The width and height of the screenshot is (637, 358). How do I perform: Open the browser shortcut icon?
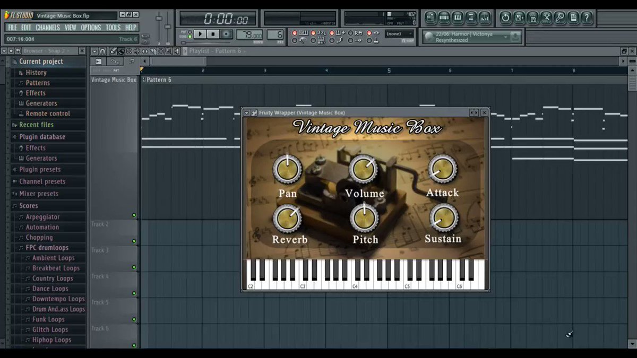[471, 18]
